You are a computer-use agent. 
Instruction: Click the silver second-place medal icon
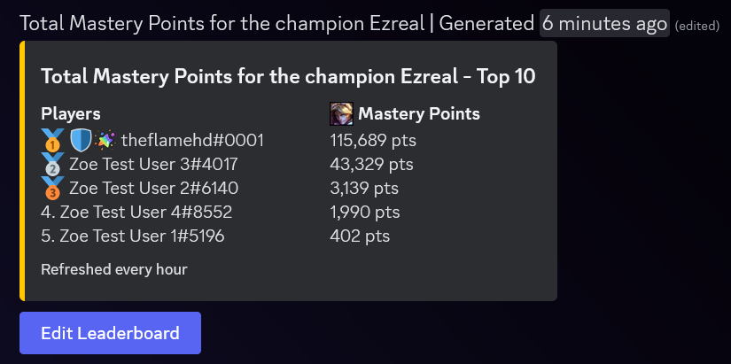(52, 164)
